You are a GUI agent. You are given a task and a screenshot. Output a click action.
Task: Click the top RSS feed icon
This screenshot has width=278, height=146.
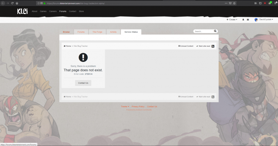point(213,46)
